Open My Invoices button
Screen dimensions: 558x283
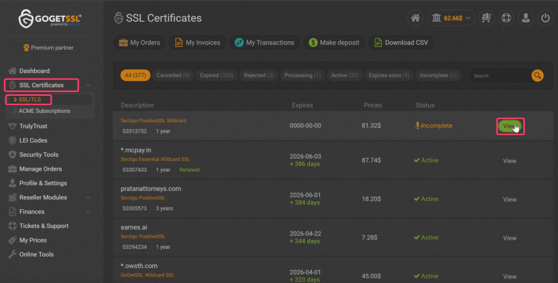click(197, 43)
